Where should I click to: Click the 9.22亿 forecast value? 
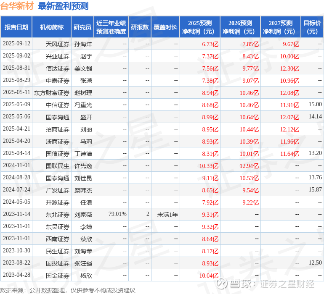click(x=250, y=202)
